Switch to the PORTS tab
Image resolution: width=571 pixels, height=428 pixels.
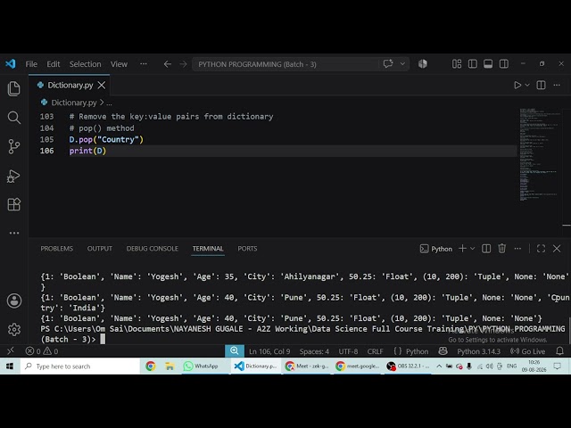(247, 249)
